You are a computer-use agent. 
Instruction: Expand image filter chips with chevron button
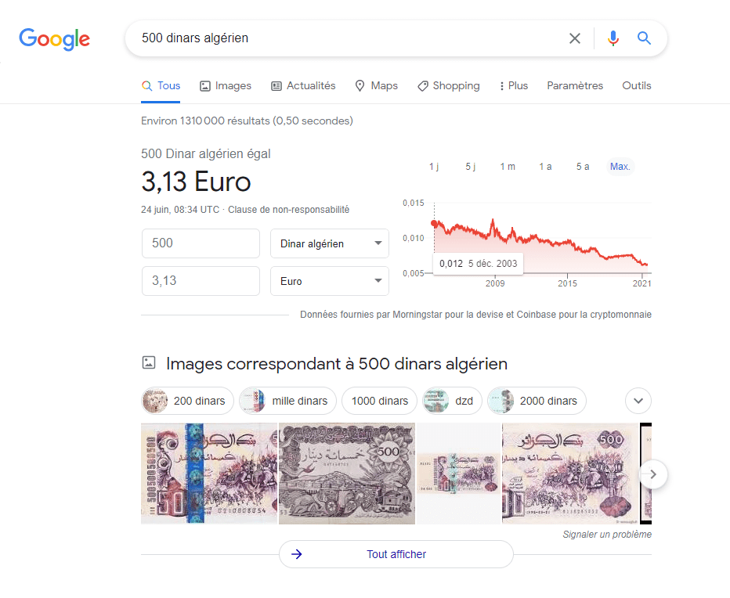pos(638,401)
